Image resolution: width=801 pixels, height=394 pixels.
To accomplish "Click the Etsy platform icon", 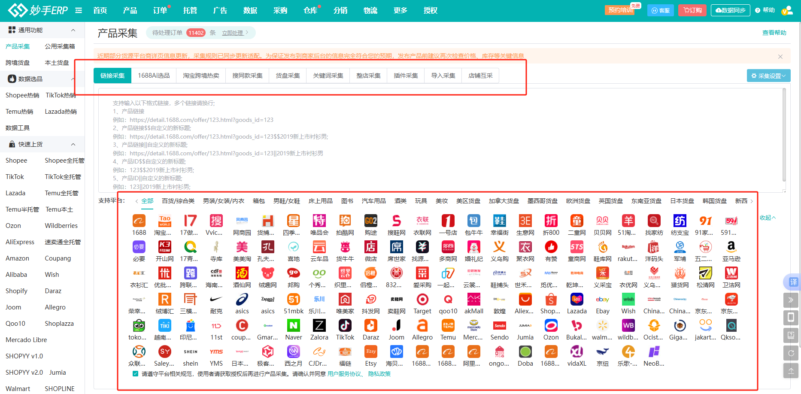I will (370, 352).
